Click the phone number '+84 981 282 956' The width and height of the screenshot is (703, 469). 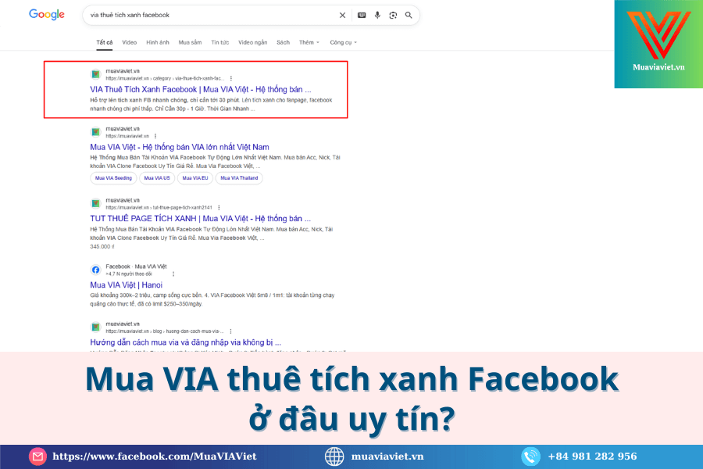[592, 456]
